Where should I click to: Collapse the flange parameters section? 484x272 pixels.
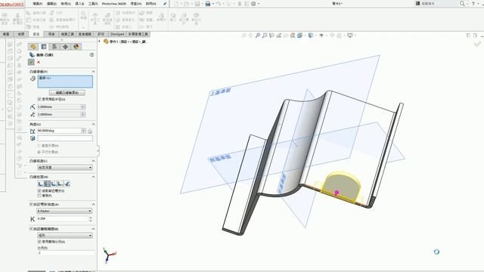coord(93,72)
